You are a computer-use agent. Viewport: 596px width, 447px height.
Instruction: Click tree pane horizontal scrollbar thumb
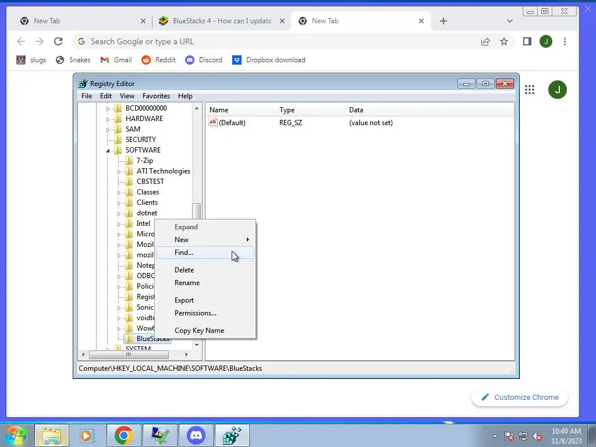(129, 354)
